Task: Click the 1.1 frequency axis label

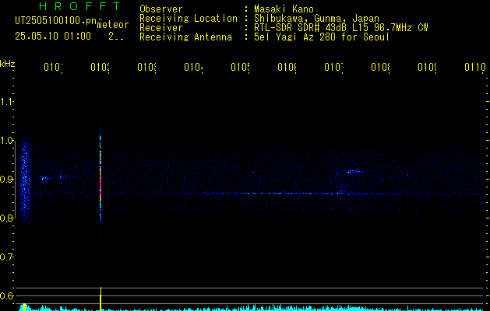Action: (x=6, y=102)
